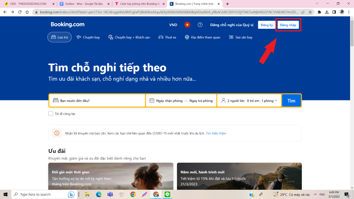Screen dimensions: 354x199
Task: Open customer help question mark icon
Action: point(200,25)
